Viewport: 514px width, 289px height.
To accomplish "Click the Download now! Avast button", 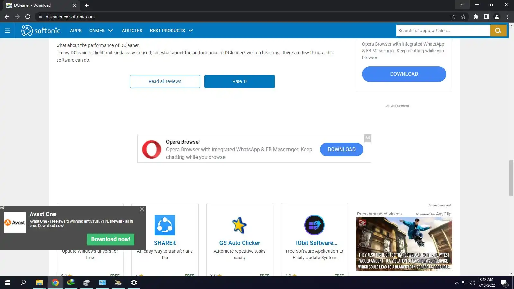I will coord(111,239).
